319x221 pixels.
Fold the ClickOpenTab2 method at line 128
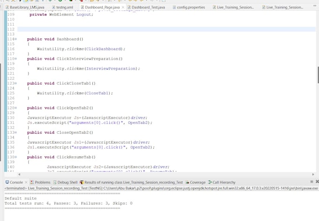tap(15, 108)
